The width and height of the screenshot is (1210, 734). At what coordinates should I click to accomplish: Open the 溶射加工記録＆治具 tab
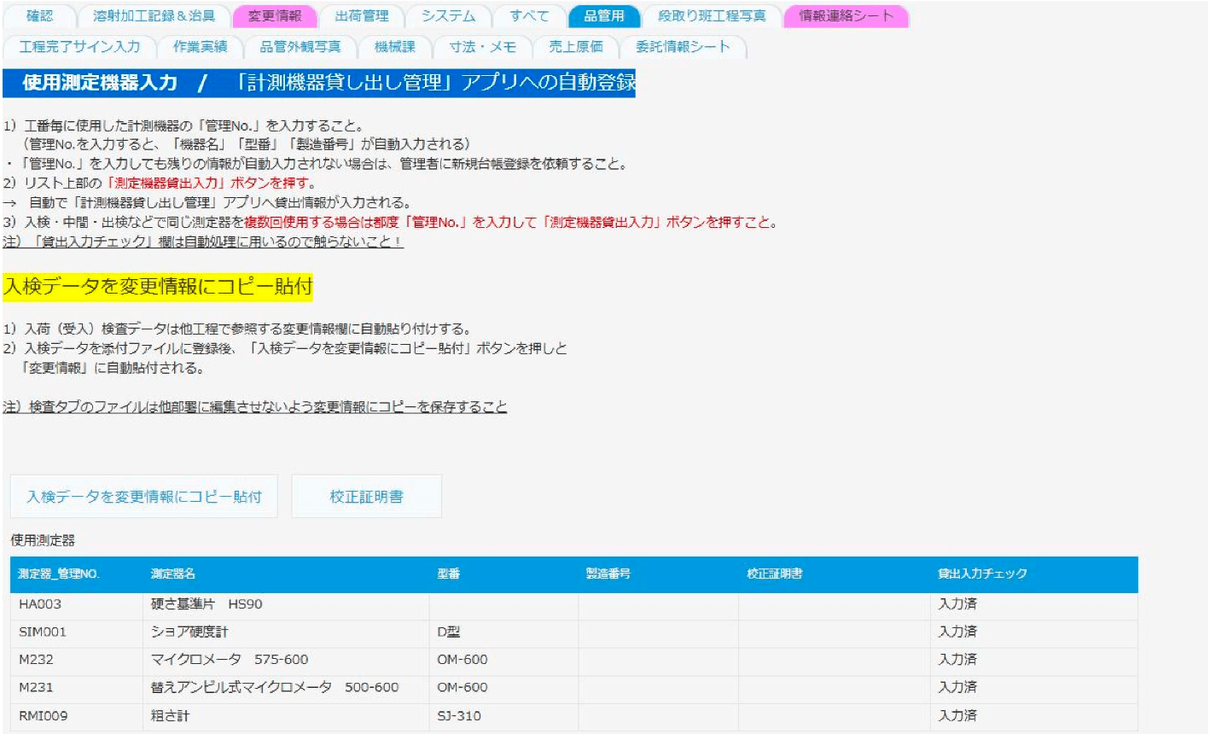tap(154, 16)
